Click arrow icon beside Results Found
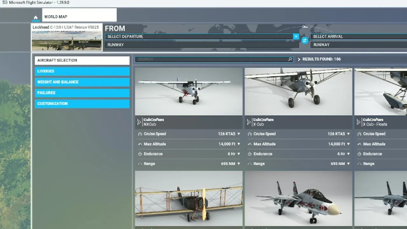This screenshot has height=229, width=407. [299, 59]
